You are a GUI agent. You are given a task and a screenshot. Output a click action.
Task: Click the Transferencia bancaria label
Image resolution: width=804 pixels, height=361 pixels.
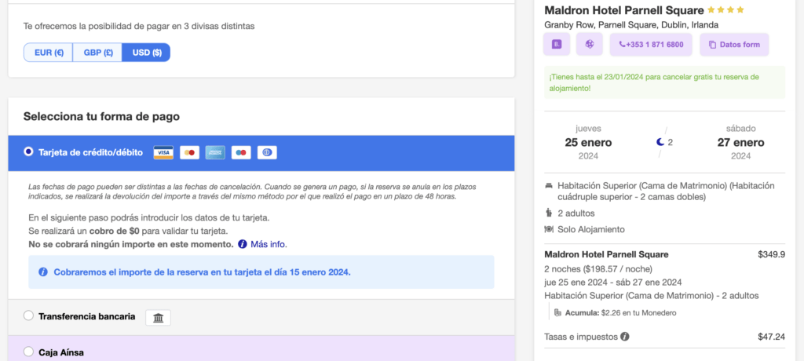pos(86,316)
